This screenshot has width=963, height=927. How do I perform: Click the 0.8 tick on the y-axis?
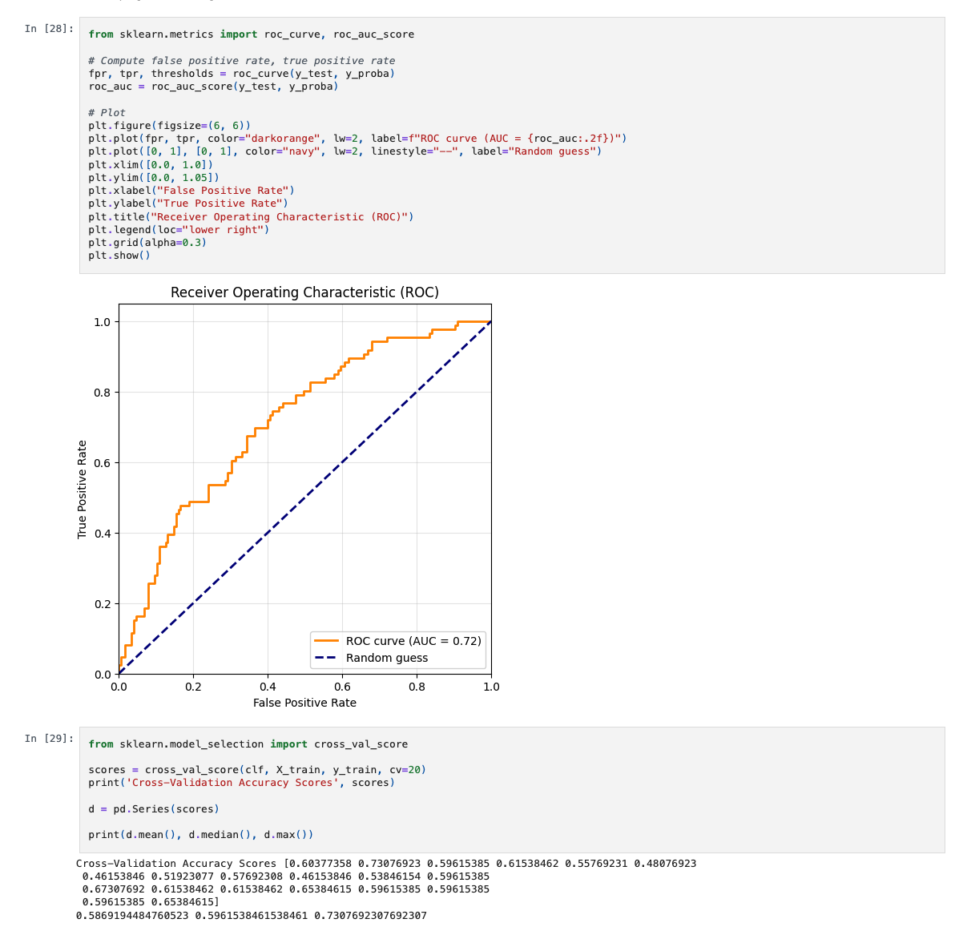coord(102,393)
